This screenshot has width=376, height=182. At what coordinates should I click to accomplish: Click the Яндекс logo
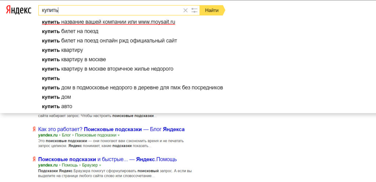(x=19, y=10)
